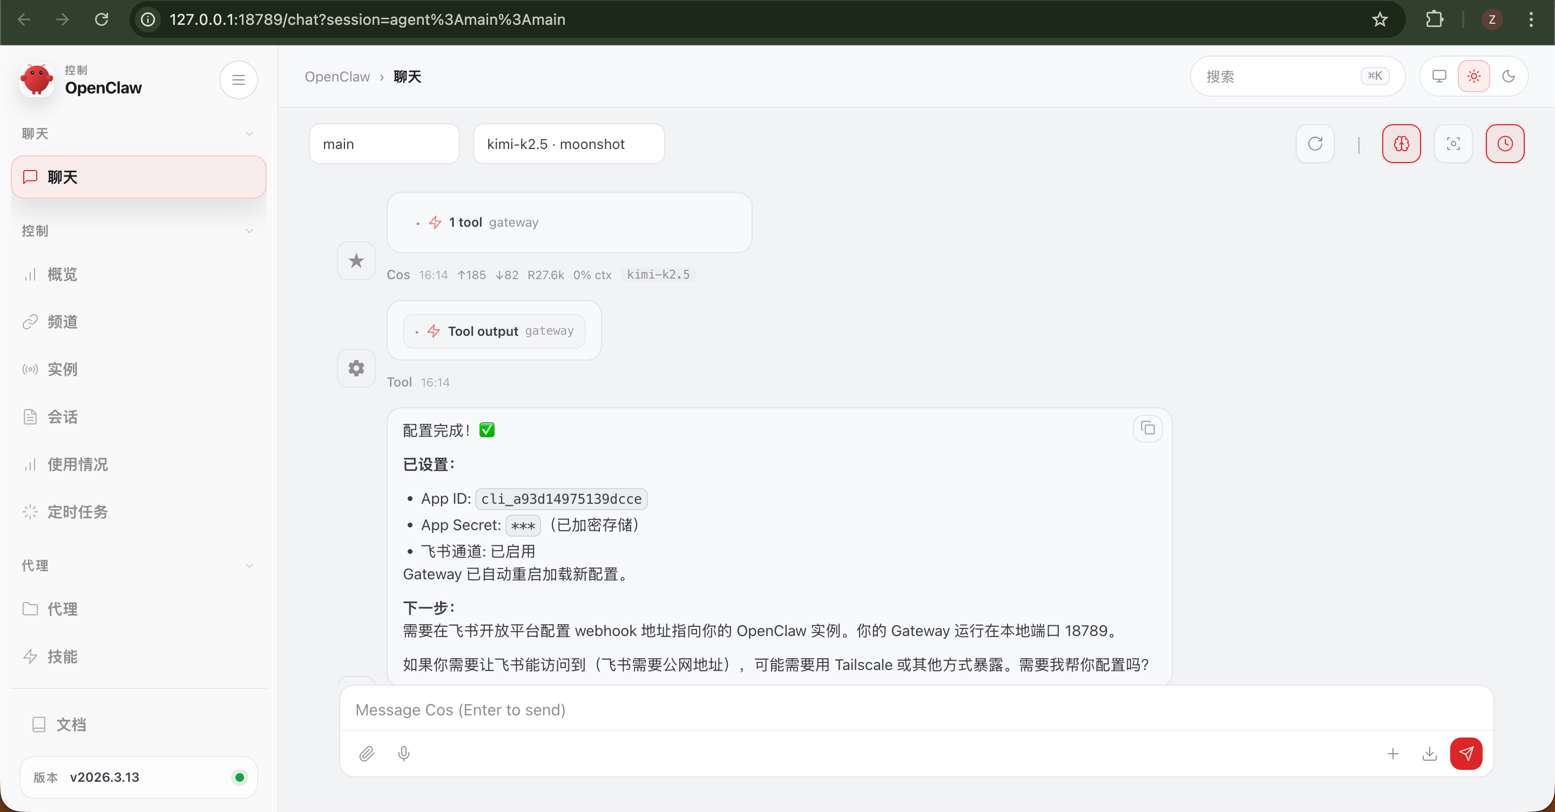This screenshot has width=1555, height=812.
Task: View site information icon in address bar
Action: pyautogui.click(x=148, y=19)
